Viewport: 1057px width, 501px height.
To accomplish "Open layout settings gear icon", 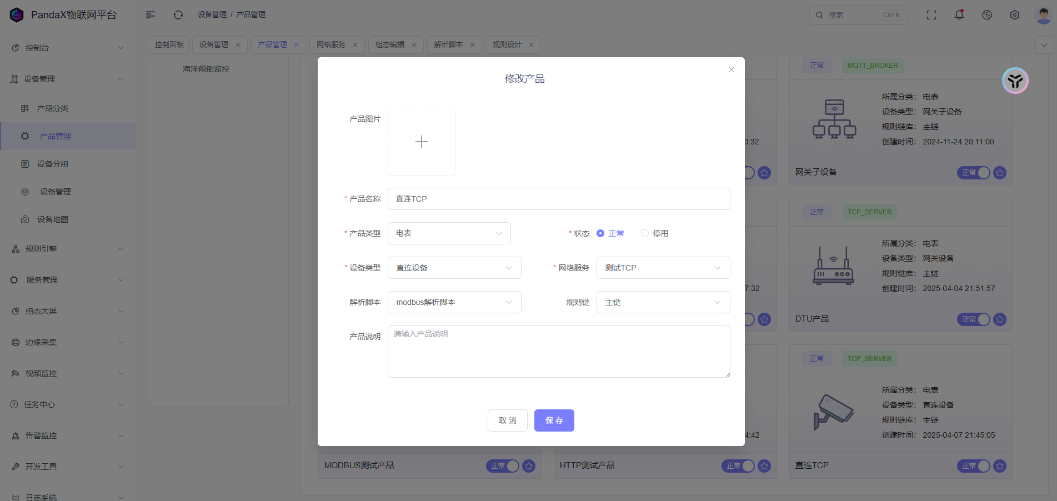I will tap(1015, 15).
